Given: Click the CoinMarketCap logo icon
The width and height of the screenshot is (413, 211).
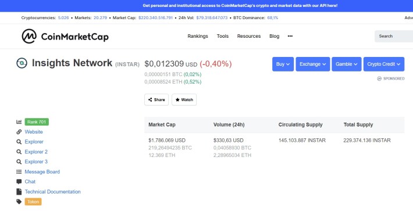Looking at the screenshot, I should 29,36.
